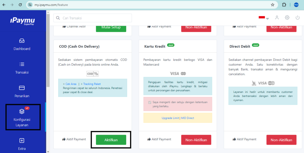
Task: Activate COD with the green Aktifkan button
Action: click(111, 140)
